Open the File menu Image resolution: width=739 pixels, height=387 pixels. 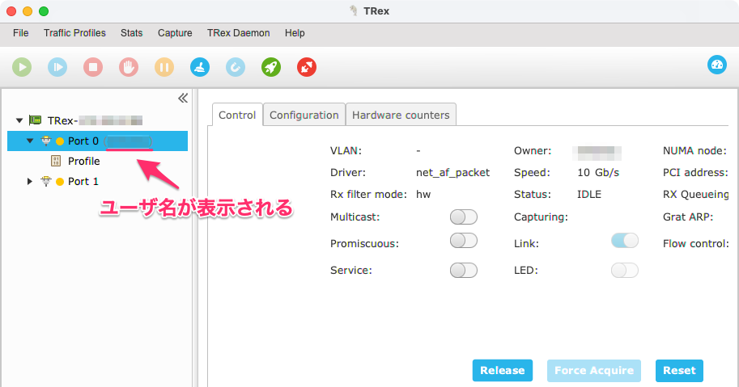click(21, 33)
